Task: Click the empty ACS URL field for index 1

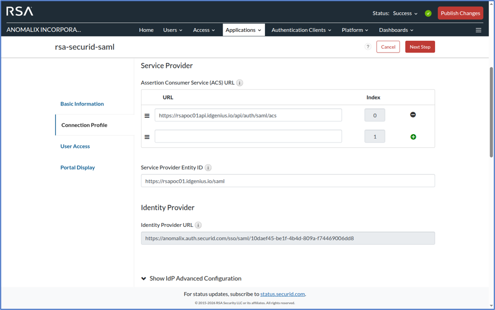Action: pyautogui.click(x=248, y=136)
